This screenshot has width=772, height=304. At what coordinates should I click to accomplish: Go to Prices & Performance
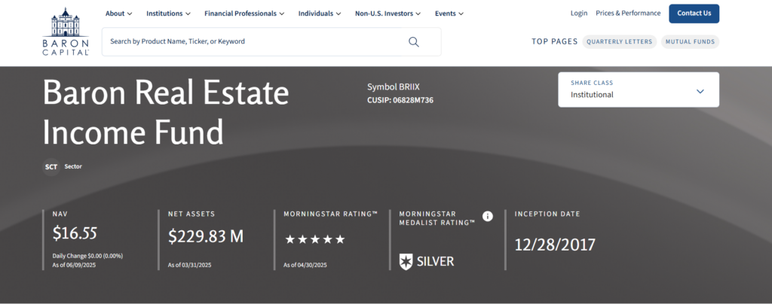[628, 14]
